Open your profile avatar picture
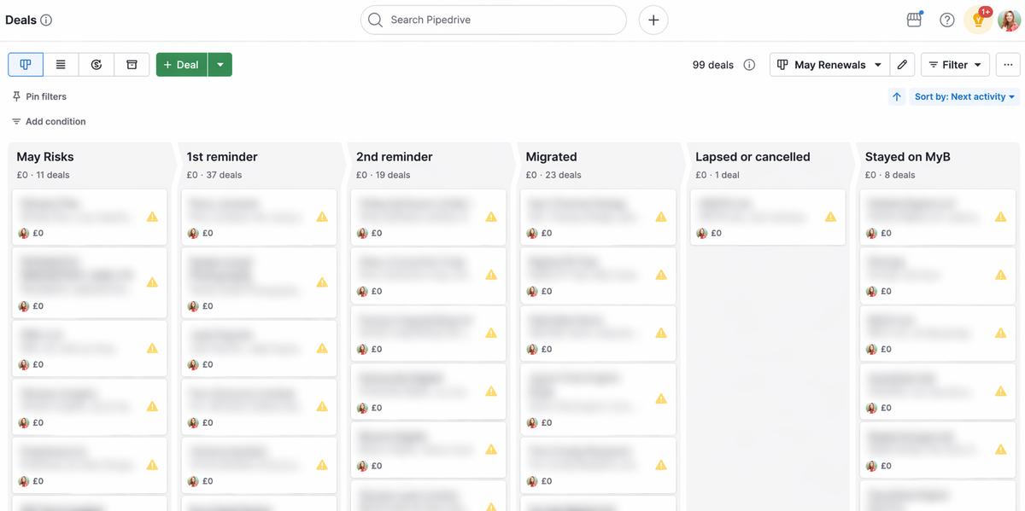The height and width of the screenshot is (511, 1025). [x=1008, y=20]
